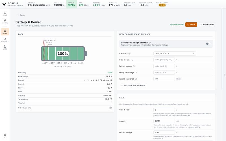Show info icon beside Internal resistance
The image size is (226, 141).
(x=136, y=79)
